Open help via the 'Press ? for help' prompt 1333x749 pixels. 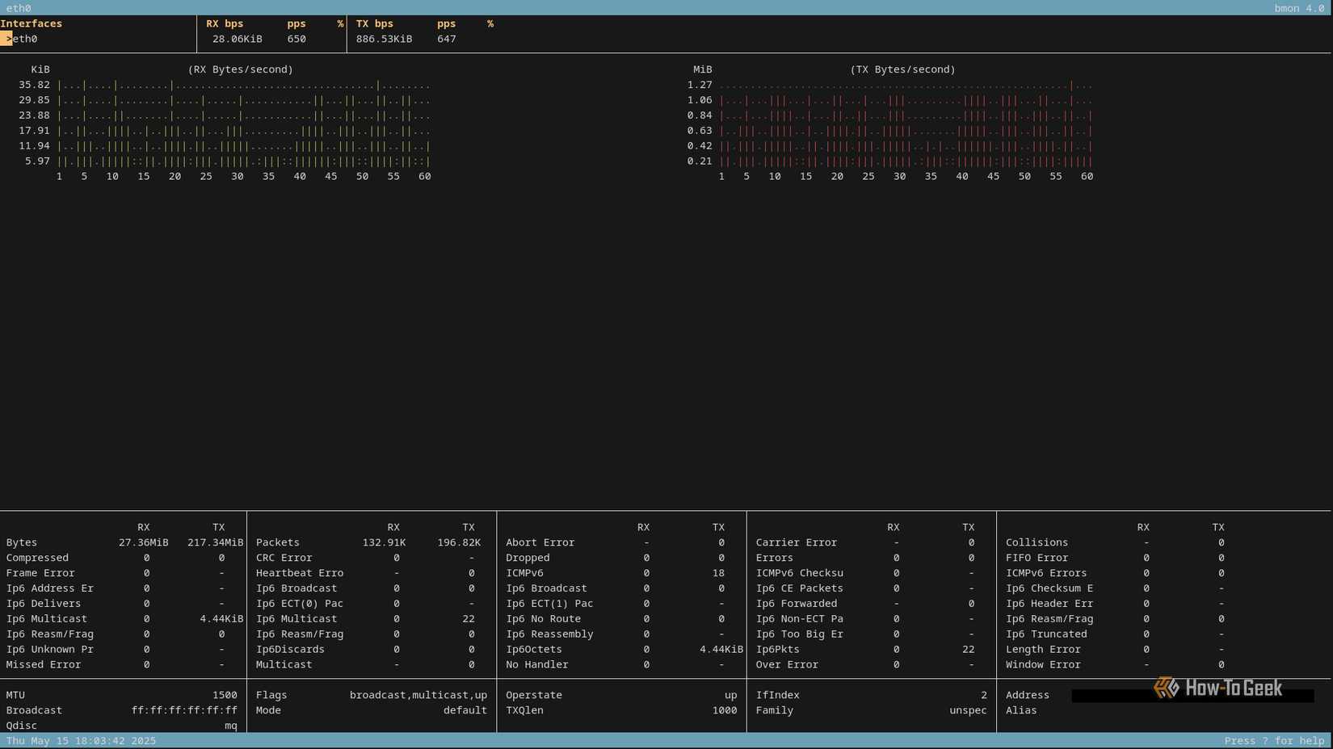1276,740
